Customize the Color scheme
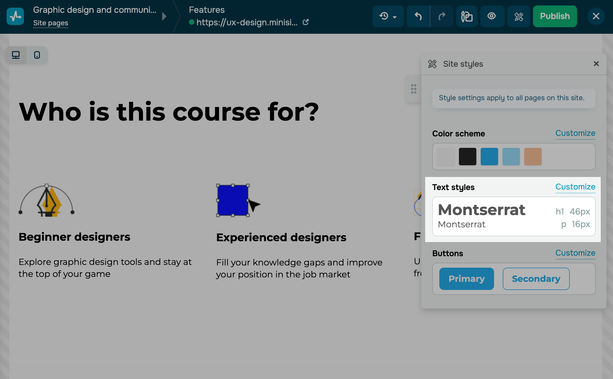This screenshot has height=379, width=613. (575, 133)
